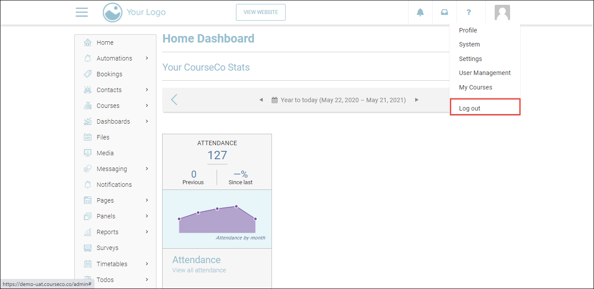The width and height of the screenshot is (594, 289).
Task: Open the notifications bell icon
Action: [x=420, y=12]
